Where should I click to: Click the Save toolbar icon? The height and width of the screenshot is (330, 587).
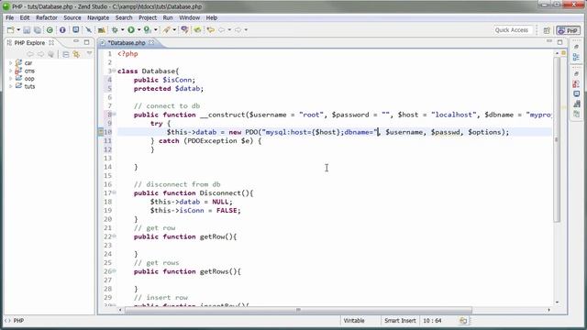27,30
